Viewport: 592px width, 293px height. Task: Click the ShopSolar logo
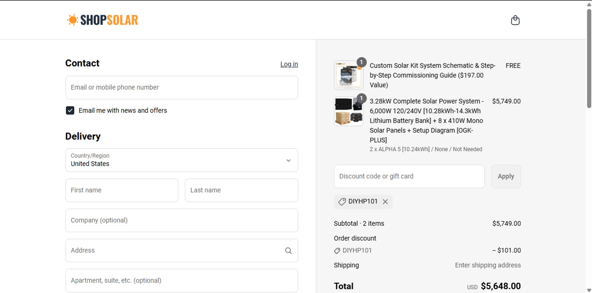[103, 20]
